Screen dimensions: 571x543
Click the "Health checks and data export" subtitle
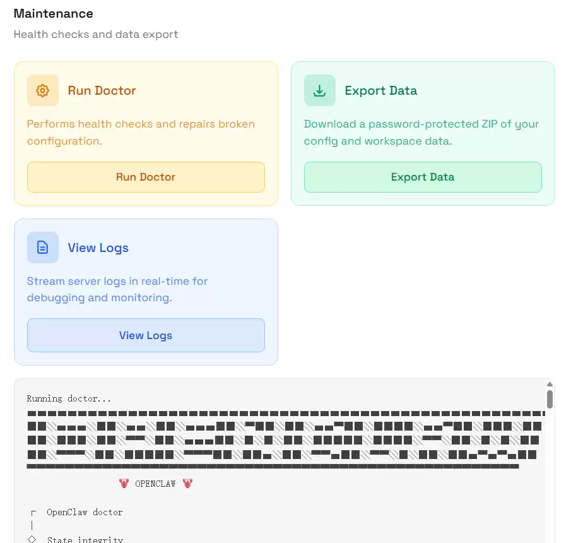coord(96,34)
